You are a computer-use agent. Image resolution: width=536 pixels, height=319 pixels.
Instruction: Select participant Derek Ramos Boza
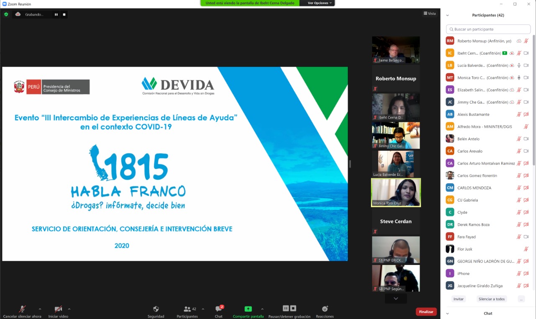point(488,224)
